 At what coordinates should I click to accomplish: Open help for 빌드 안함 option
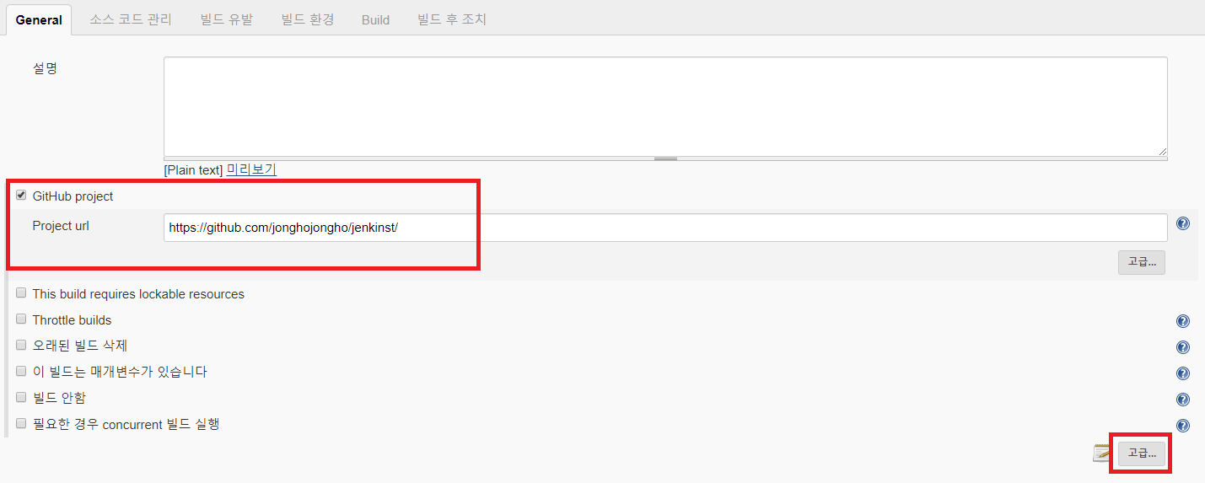tap(1182, 399)
